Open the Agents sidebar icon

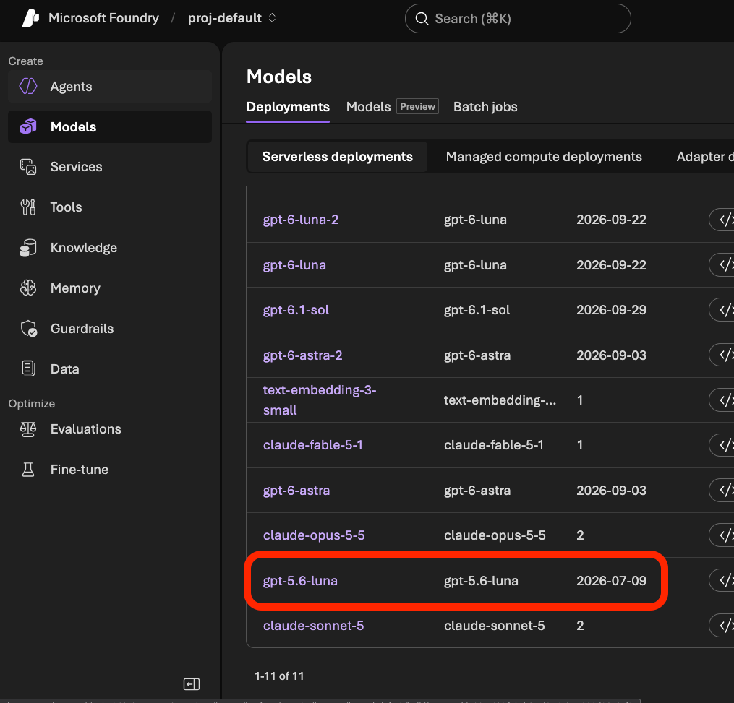pos(28,86)
